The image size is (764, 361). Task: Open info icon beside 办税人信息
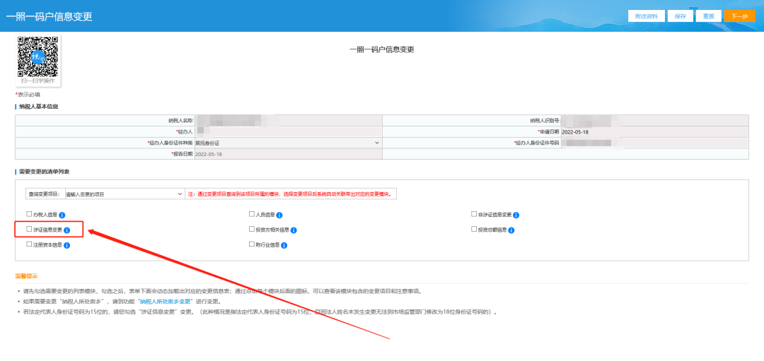[62, 215]
